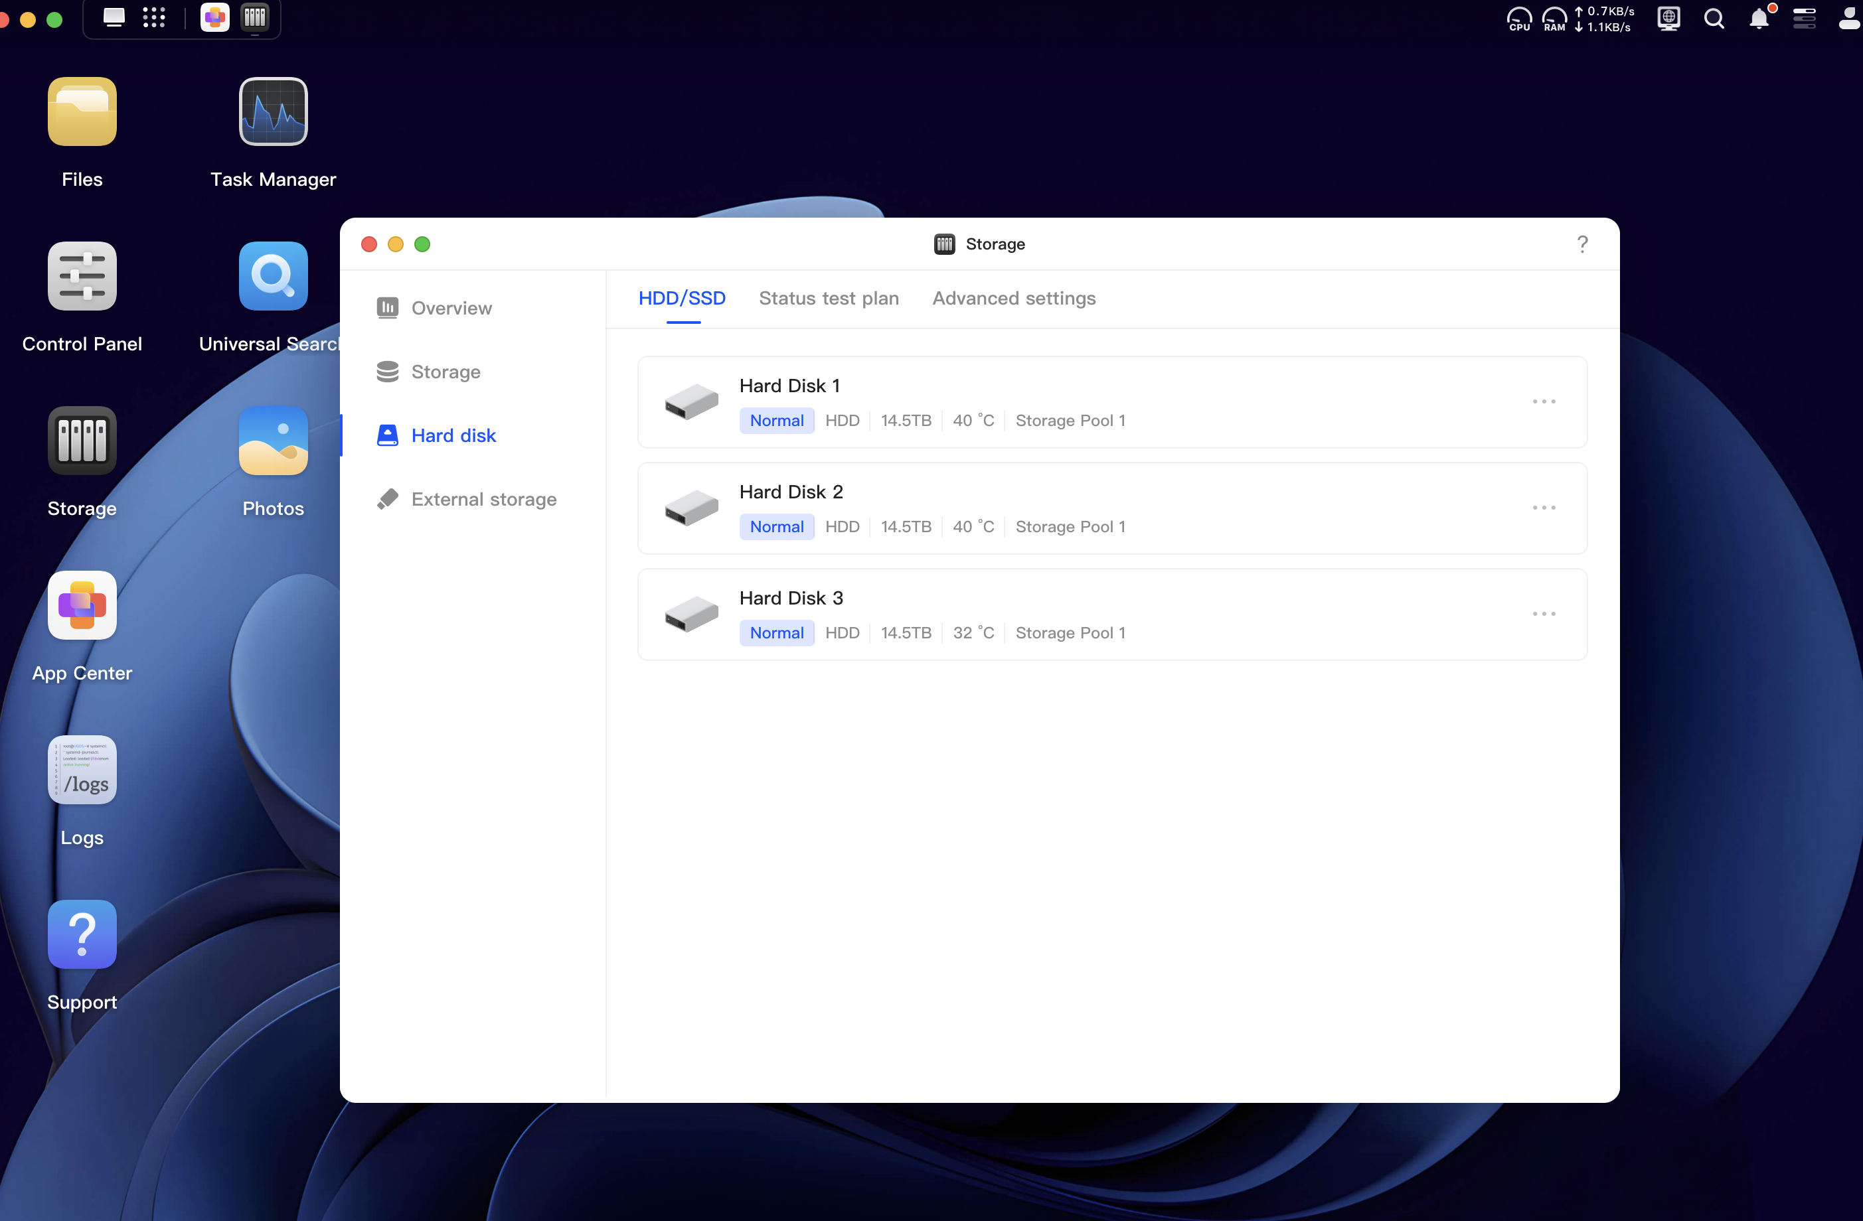
Task: Click 40 °C temperature of Hard Disk 1
Action: (974, 421)
